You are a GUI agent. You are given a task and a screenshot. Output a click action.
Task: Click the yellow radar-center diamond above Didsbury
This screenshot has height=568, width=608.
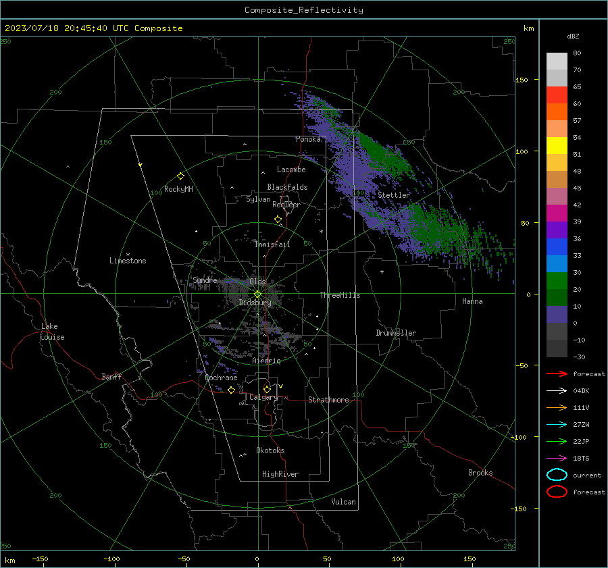point(257,294)
